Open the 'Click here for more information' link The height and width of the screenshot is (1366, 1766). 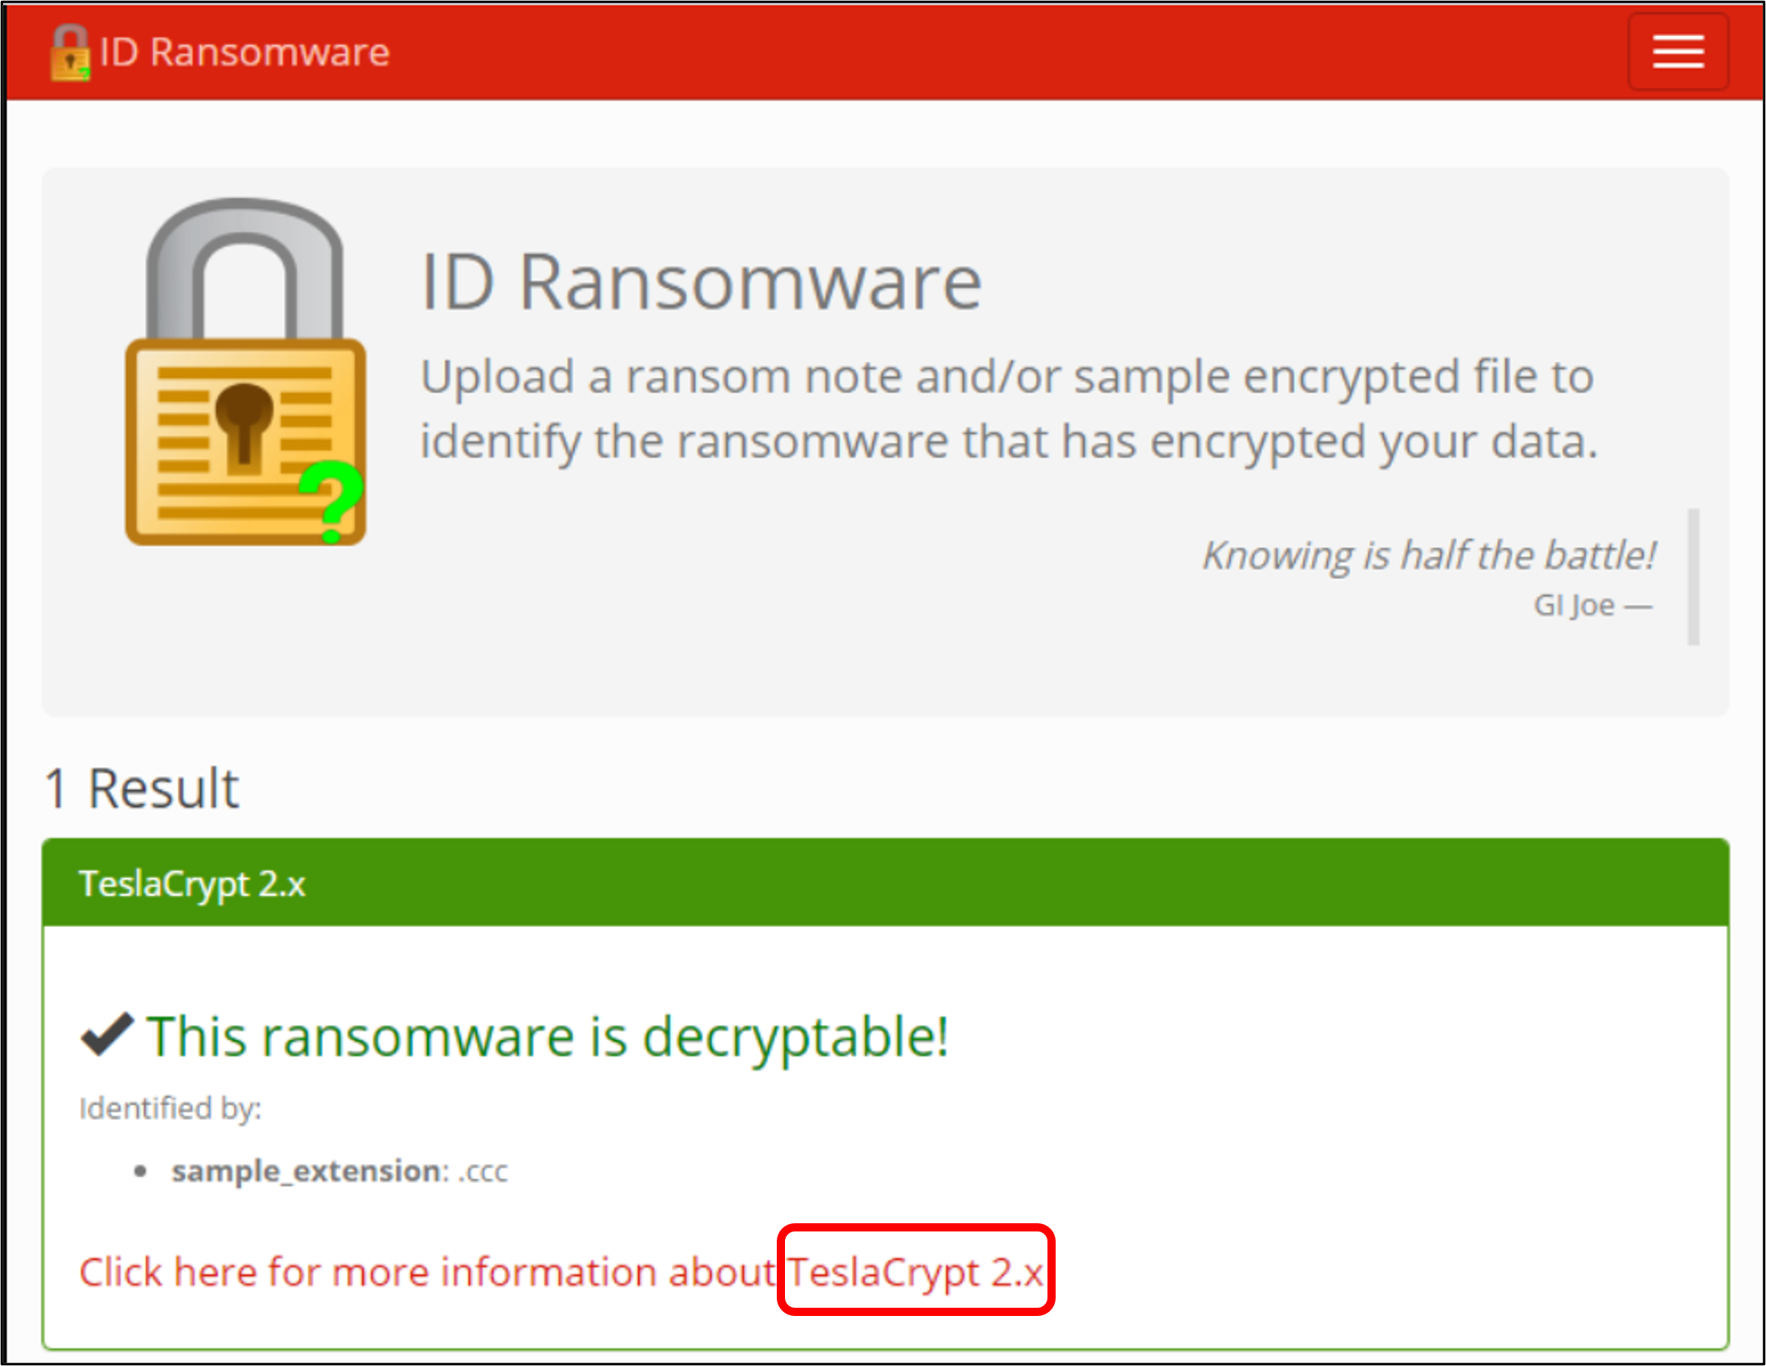coord(427,1272)
